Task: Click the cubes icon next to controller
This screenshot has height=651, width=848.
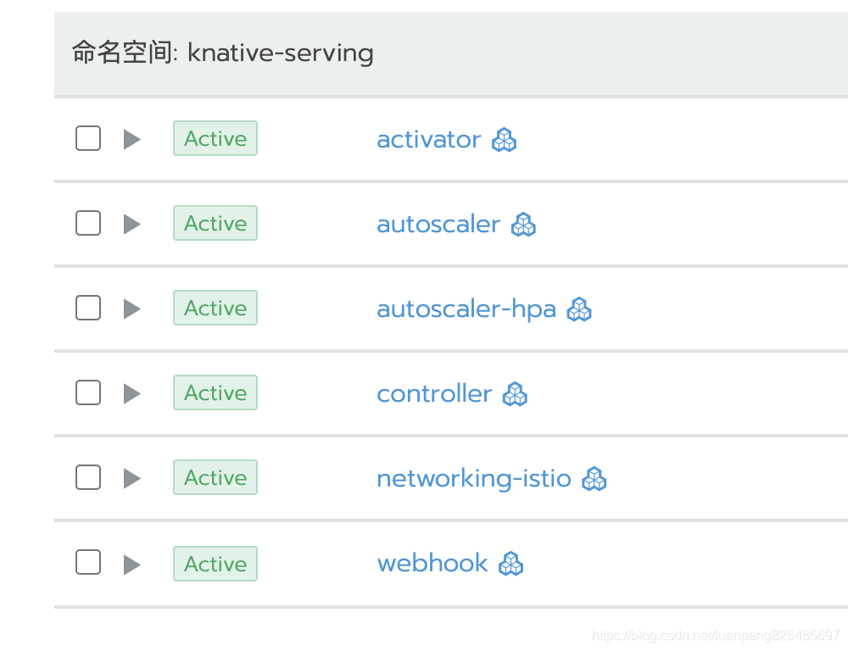Action: pyautogui.click(x=515, y=393)
